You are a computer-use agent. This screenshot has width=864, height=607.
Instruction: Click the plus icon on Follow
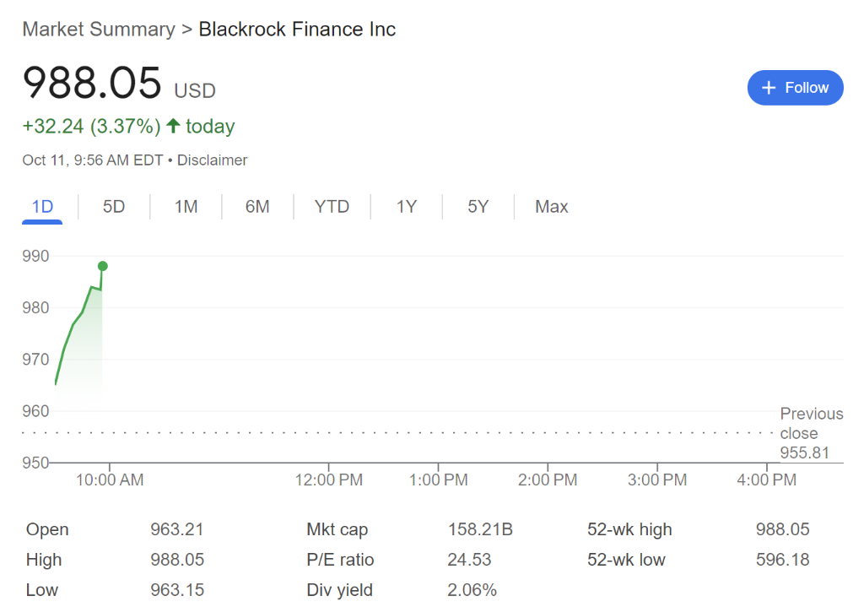(x=769, y=88)
